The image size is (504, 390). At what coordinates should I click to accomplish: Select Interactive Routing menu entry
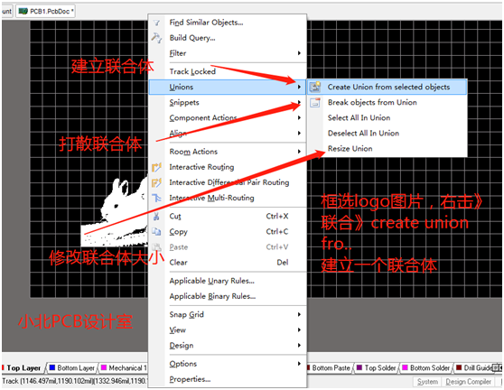pos(228,167)
